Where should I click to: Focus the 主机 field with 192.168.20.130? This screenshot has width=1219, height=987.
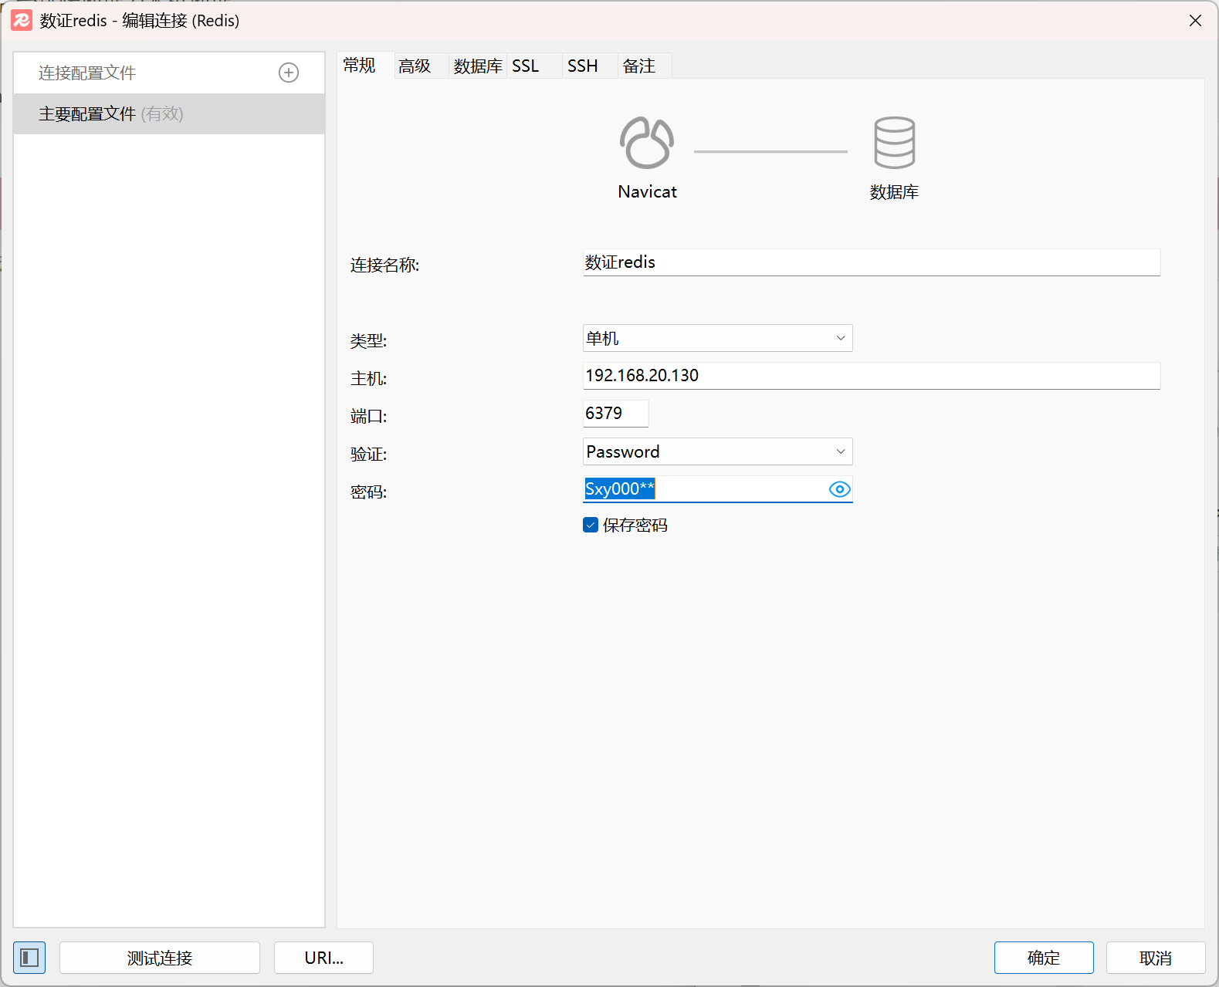click(x=872, y=376)
